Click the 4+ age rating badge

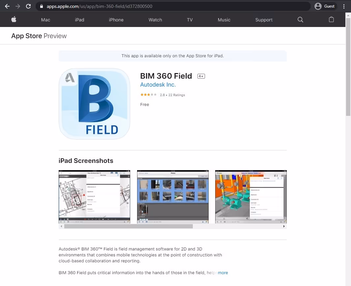(201, 76)
